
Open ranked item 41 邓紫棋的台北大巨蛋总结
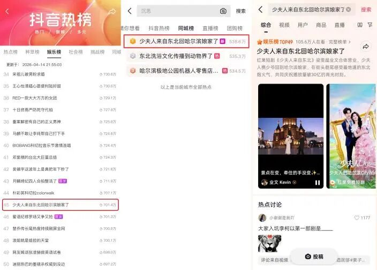tap(60, 157)
